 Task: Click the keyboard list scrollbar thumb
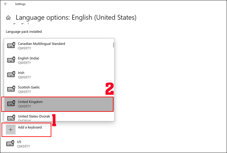pos(113,45)
